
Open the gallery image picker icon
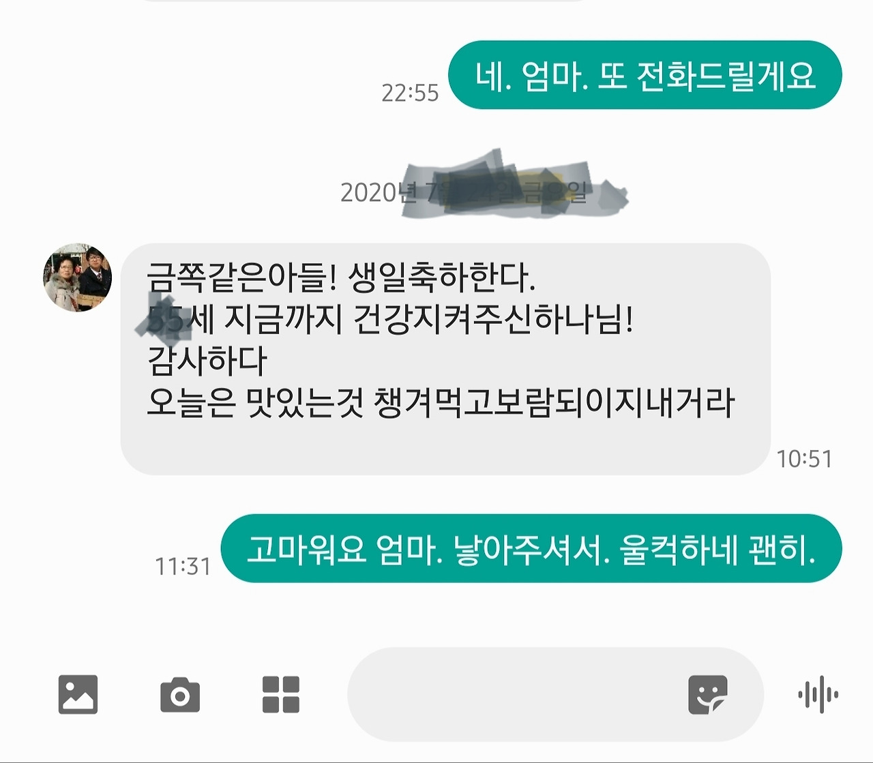click(78, 694)
